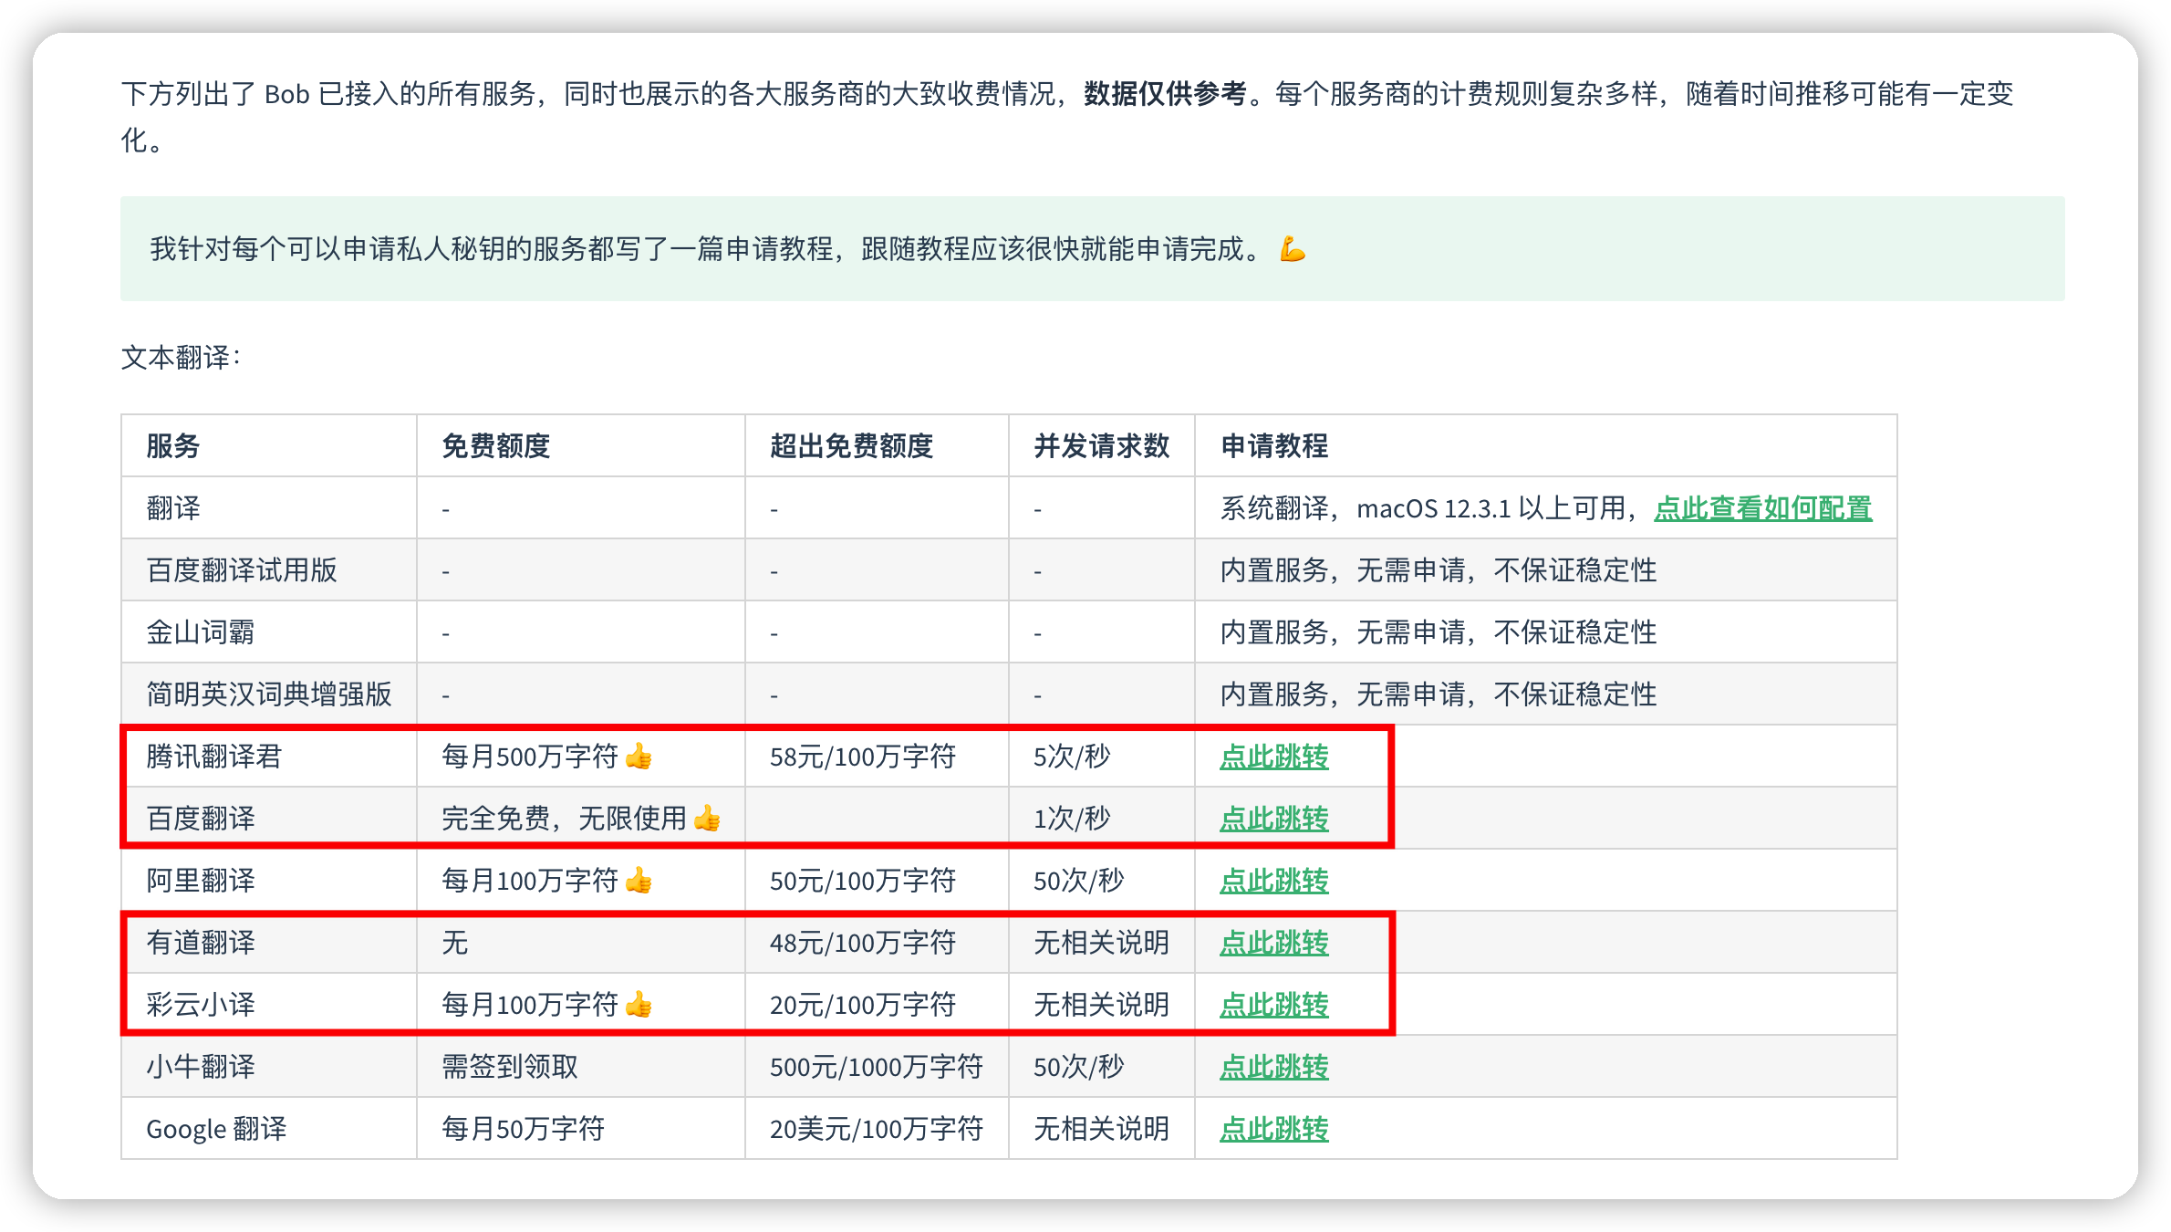The height and width of the screenshot is (1232, 2171).
Task: Click 点此跳转 link for 彩云小译
Action: (1273, 1005)
